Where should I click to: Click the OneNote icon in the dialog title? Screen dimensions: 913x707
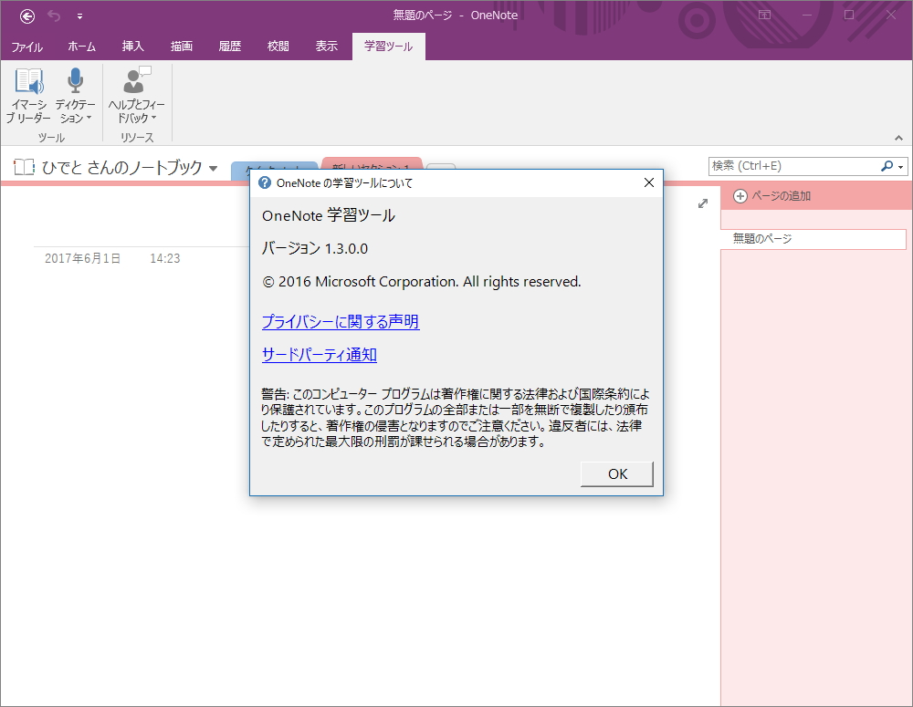[266, 182]
